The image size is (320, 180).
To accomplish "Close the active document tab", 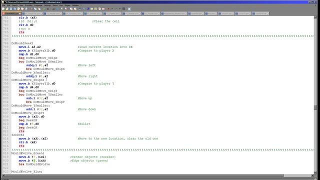I will [20, 13].
